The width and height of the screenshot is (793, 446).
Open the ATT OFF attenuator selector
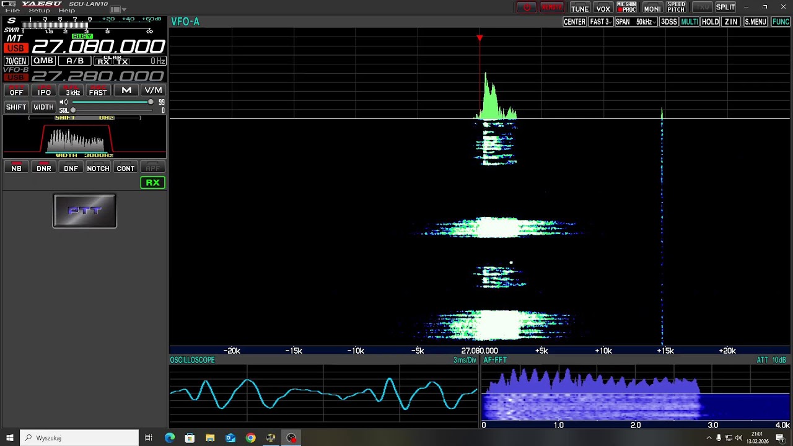click(x=17, y=90)
